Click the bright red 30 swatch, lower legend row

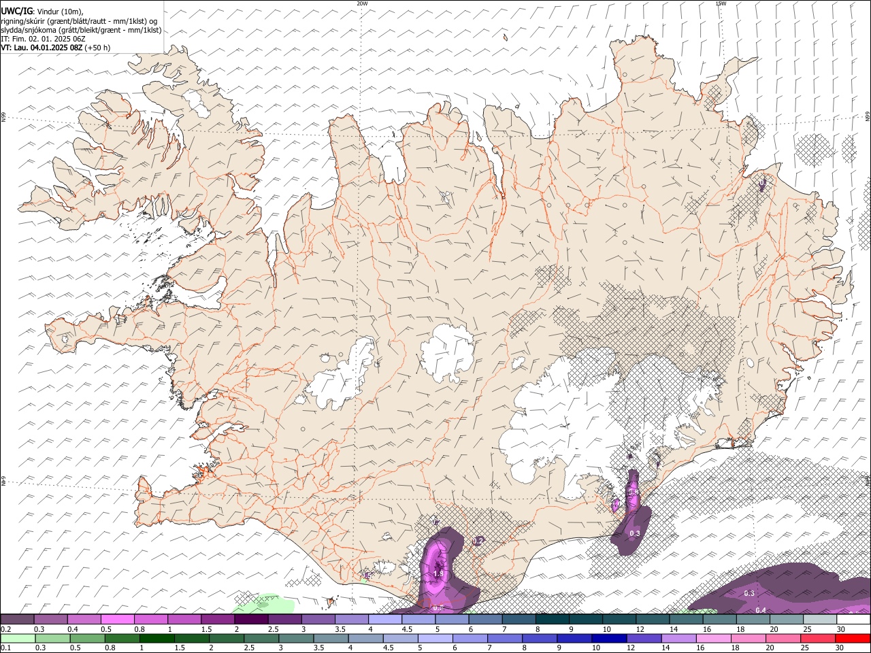click(x=853, y=639)
